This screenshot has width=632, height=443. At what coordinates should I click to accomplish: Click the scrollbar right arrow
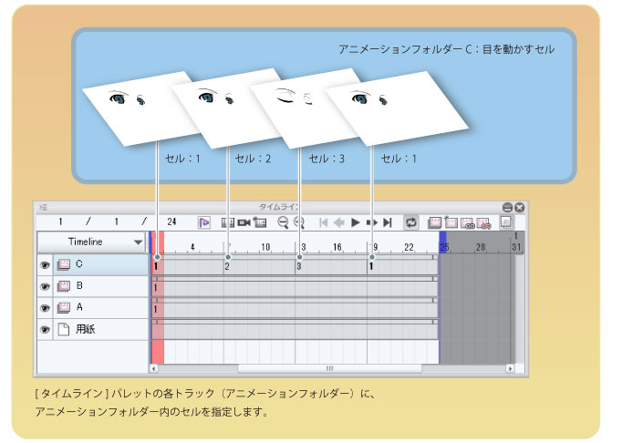510,368
